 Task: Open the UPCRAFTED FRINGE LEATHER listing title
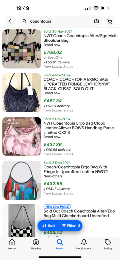[77, 84]
